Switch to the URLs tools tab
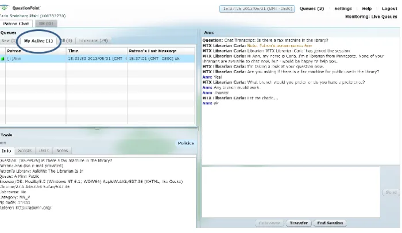This screenshot has width=402, height=233. [x=44, y=151]
